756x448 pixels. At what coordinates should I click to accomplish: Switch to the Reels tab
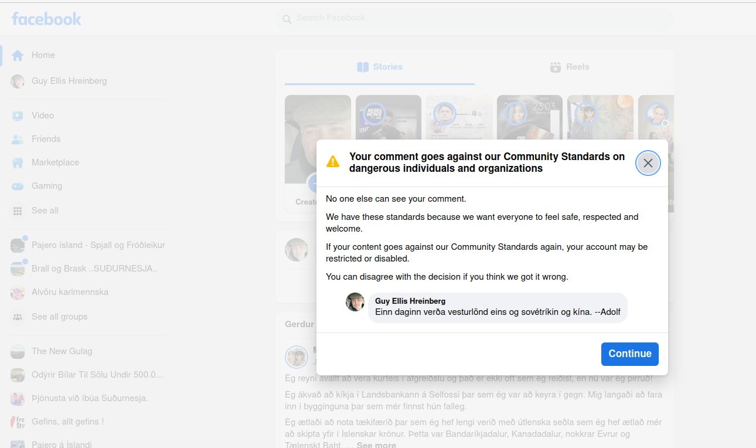570,67
